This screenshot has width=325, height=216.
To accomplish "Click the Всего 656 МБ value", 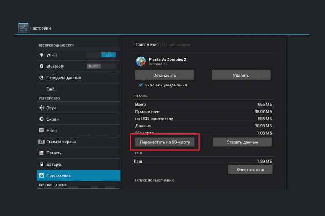I will 265,104.
